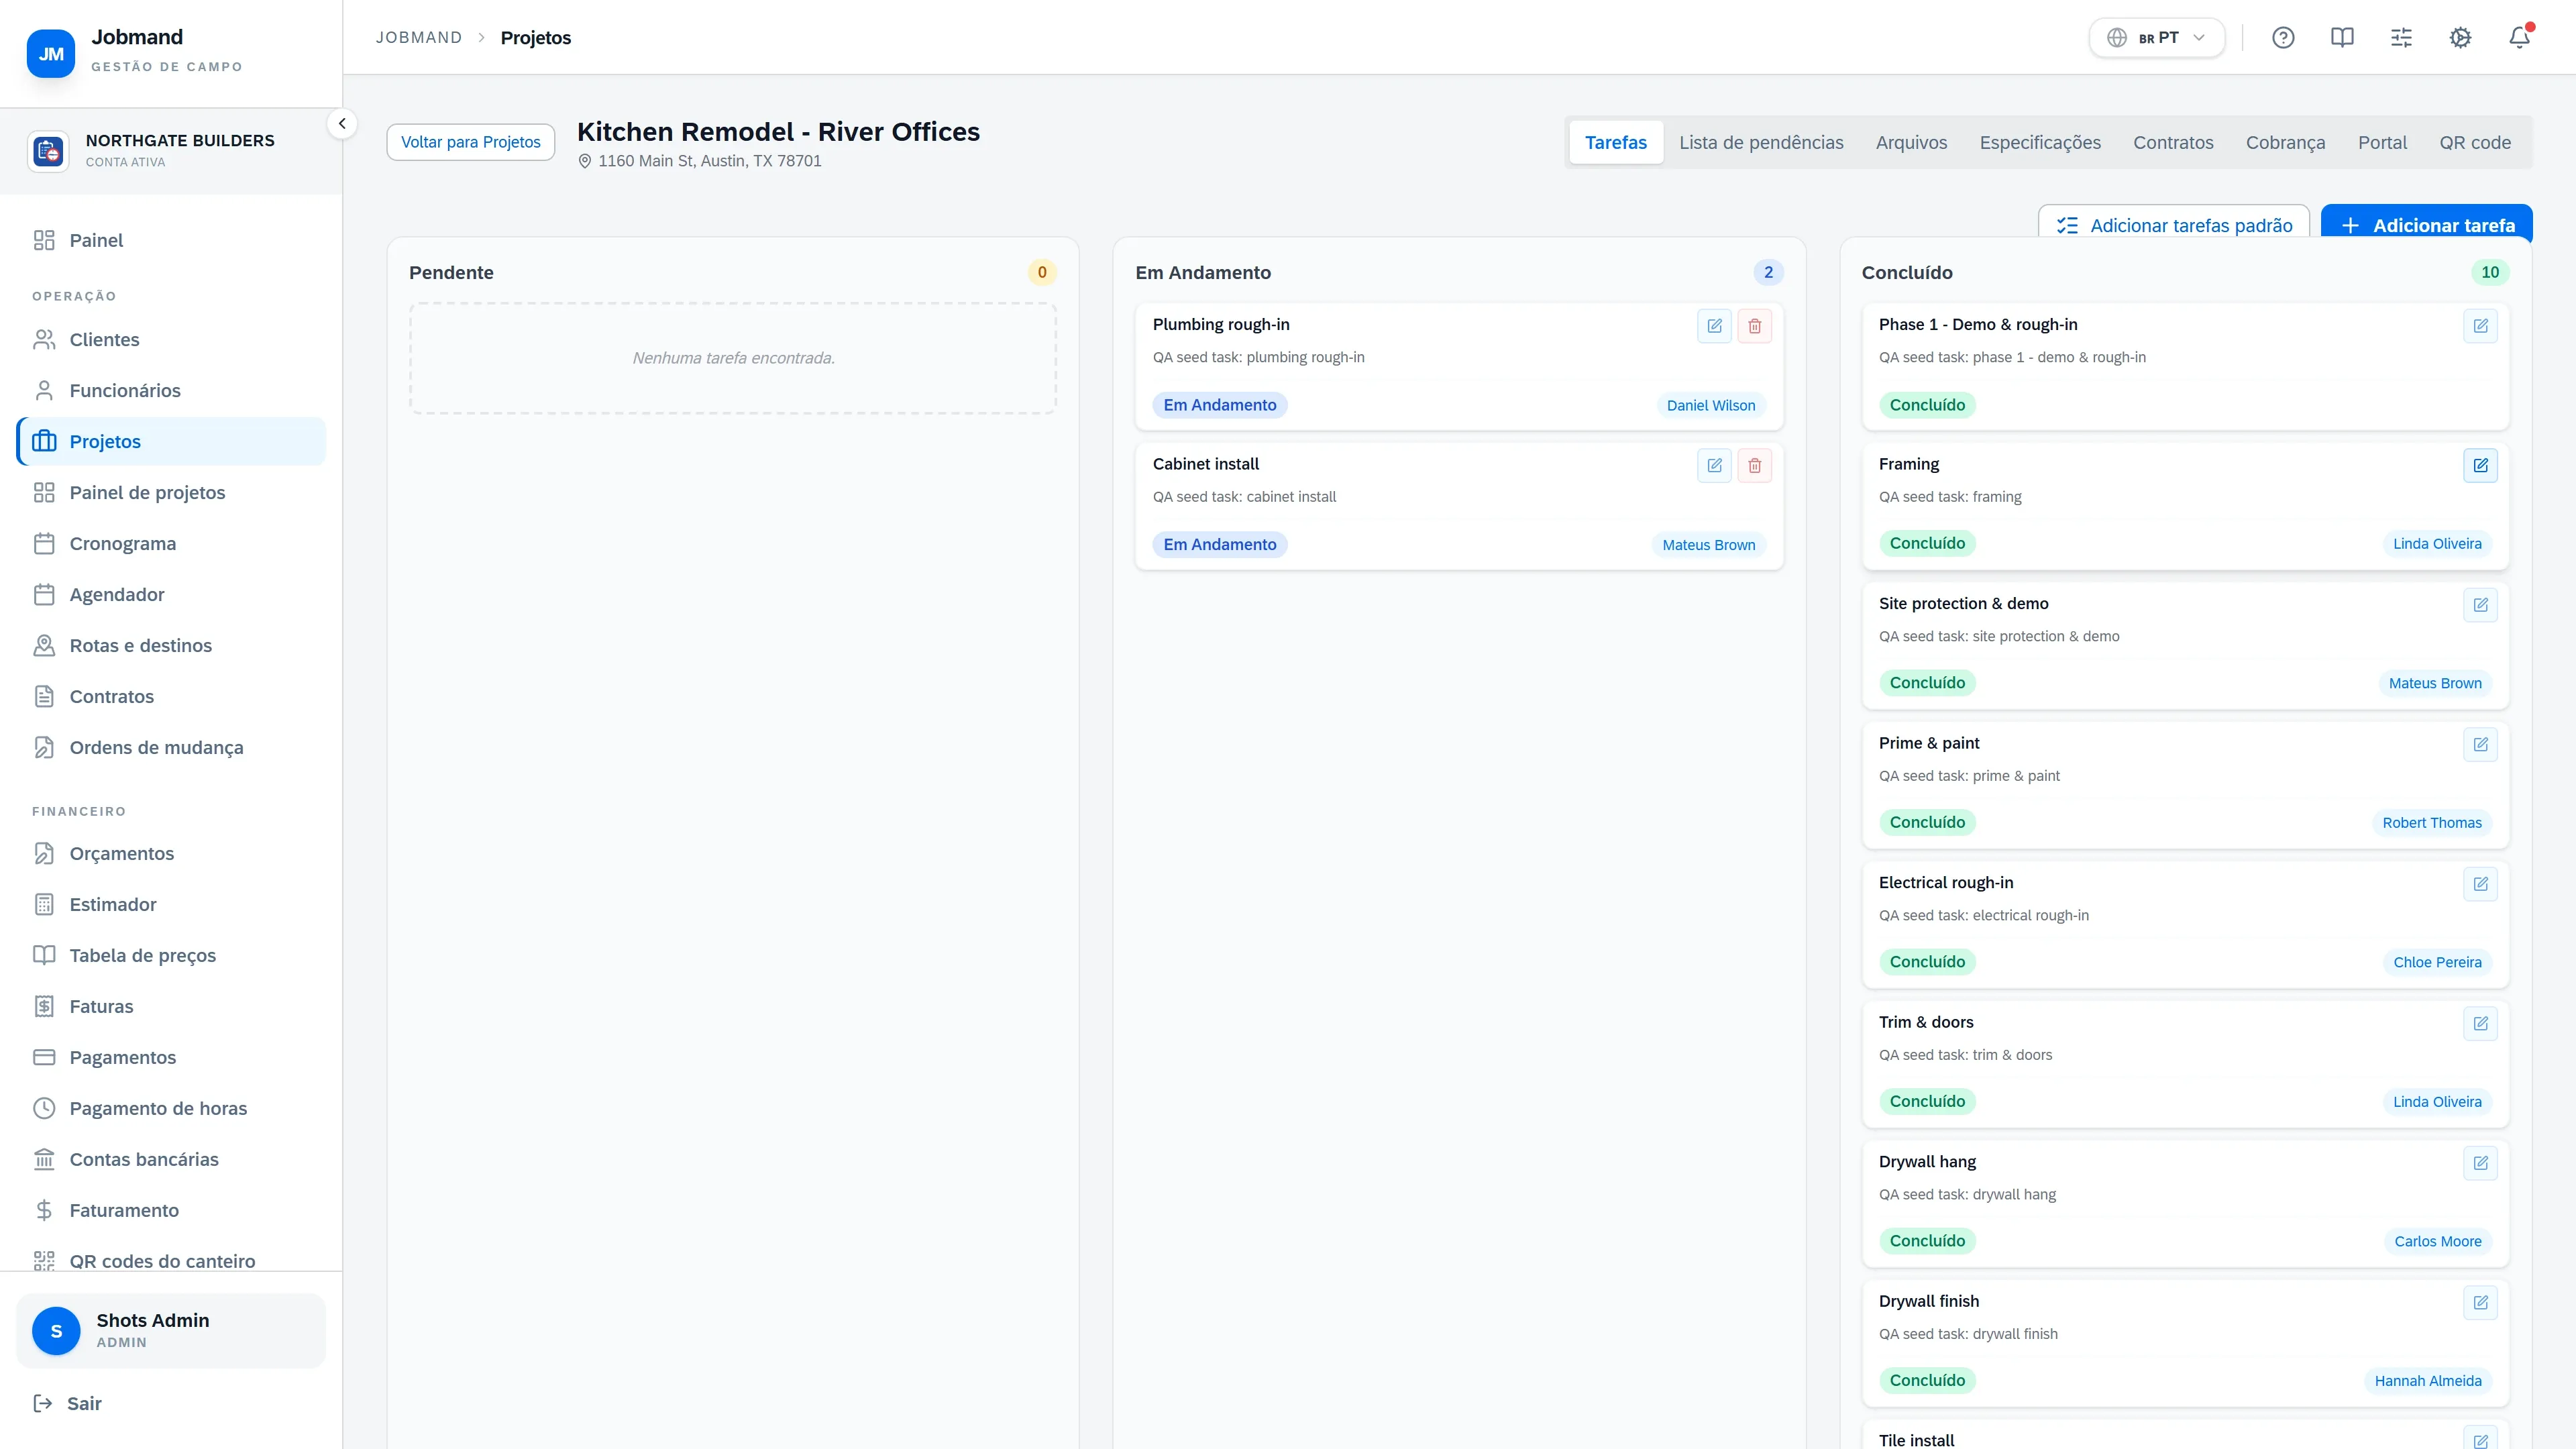Viewport: 2576px width, 1449px height.
Task: Edit the Drywall finish task
Action: 2480,1302
